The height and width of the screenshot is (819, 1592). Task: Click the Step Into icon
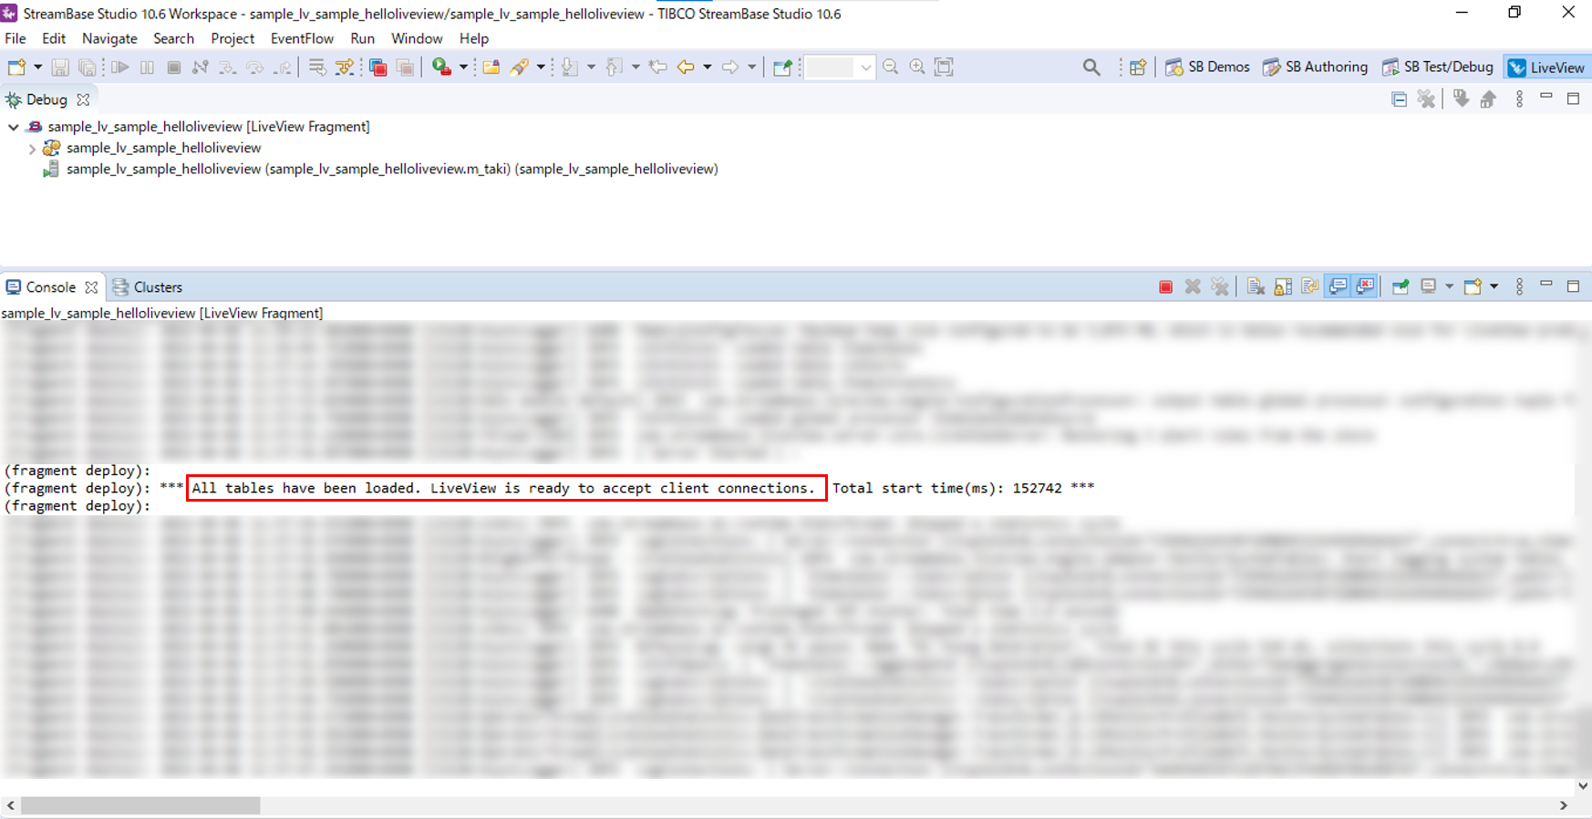click(x=228, y=67)
